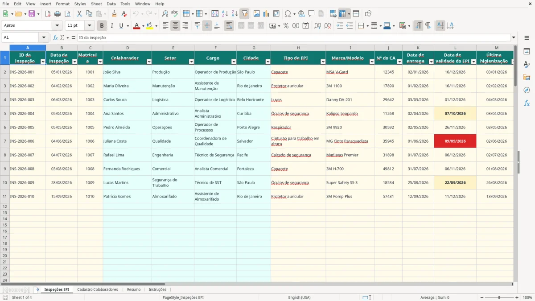Toggle Underline formatting button
This screenshot has width=535, height=301.
tap(121, 26)
